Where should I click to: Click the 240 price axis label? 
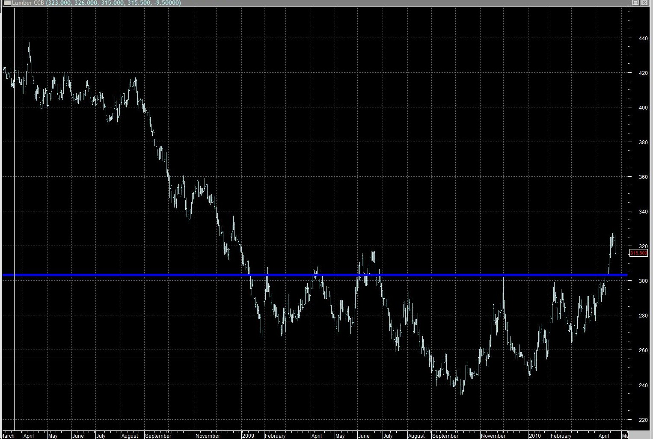click(643, 386)
